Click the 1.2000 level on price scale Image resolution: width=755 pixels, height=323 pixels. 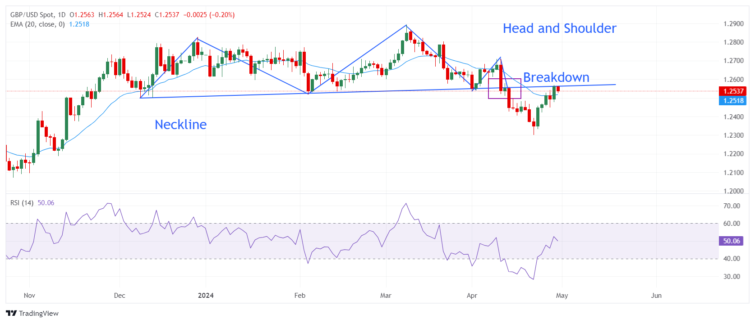pos(733,191)
